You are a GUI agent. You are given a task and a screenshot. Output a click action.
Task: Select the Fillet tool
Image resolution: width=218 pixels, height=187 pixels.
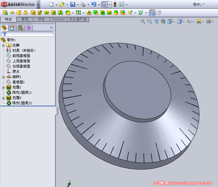click(x=68, y=13)
